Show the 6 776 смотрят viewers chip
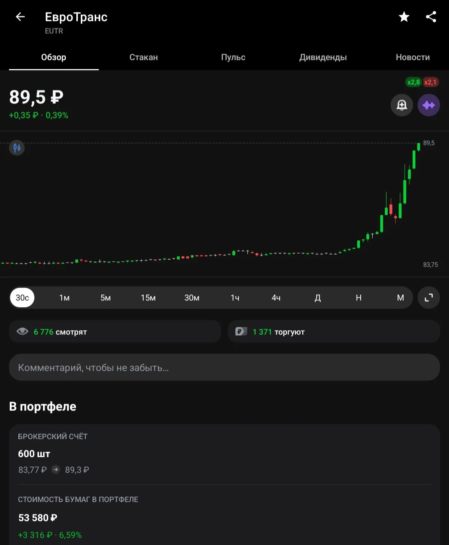 point(115,331)
